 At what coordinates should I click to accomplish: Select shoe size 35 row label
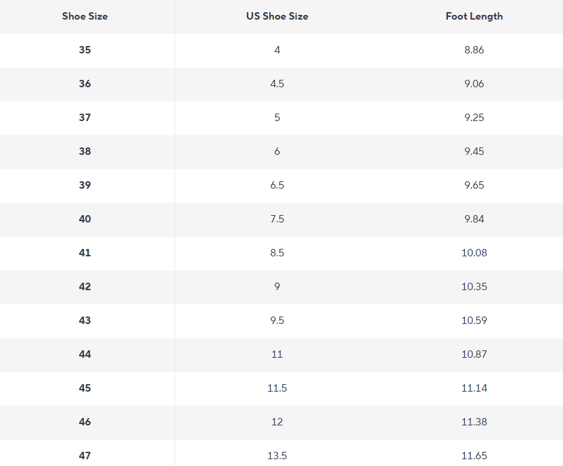(x=85, y=50)
